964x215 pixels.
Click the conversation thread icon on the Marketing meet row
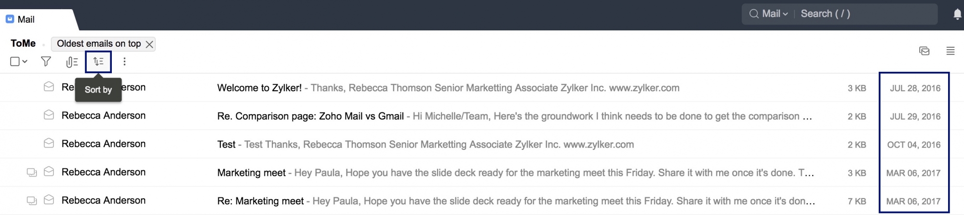(32, 173)
